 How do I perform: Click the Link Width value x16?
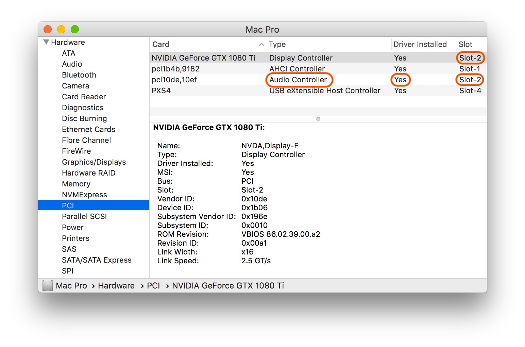(248, 252)
